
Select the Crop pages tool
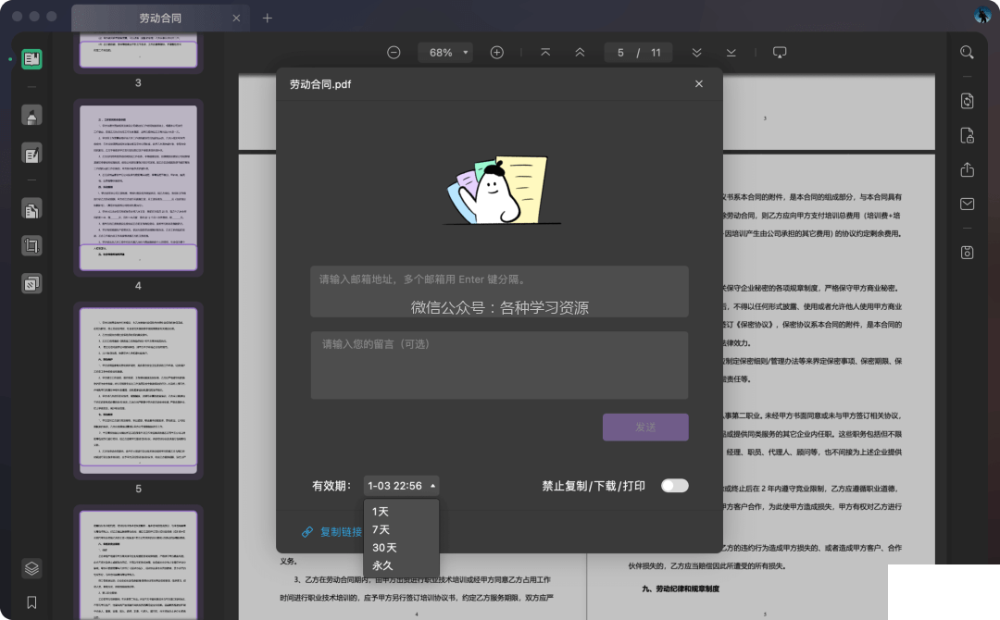pos(31,245)
